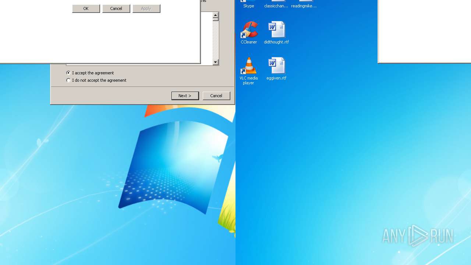Click the Next > button
The width and height of the screenshot is (471, 265).
pos(185,96)
